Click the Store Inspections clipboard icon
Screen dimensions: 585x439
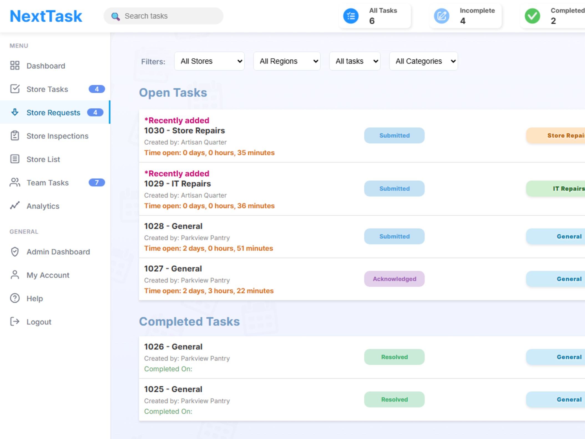click(15, 136)
